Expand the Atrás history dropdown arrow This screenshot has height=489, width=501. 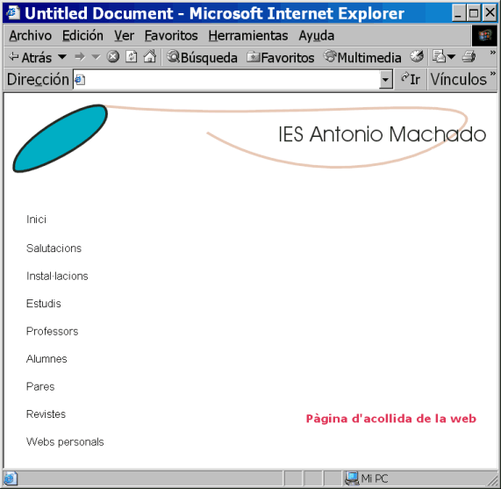[62, 57]
